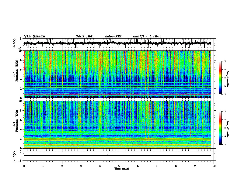Click the 'start UT = 2:30:1' text
Viewport: 241px width, 186px height.
click(x=147, y=36)
